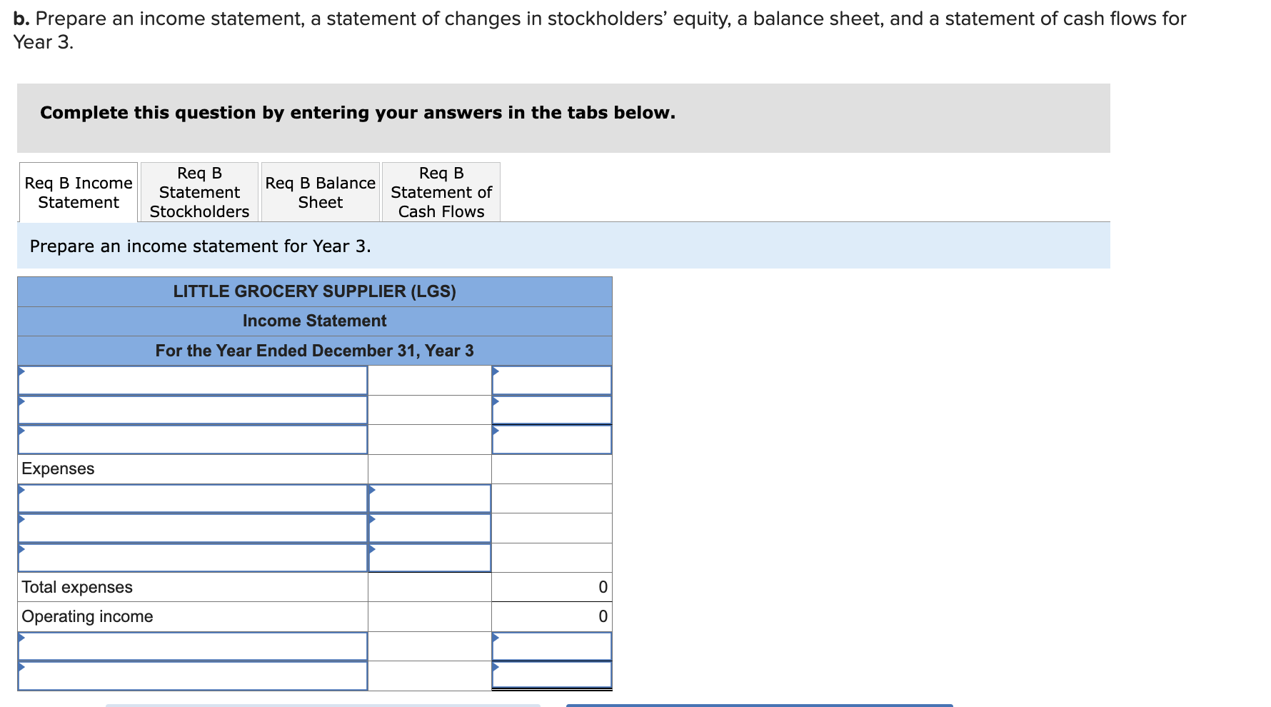The image size is (1271, 707).
Task: Click the second expense amount input cell
Action: [428, 527]
